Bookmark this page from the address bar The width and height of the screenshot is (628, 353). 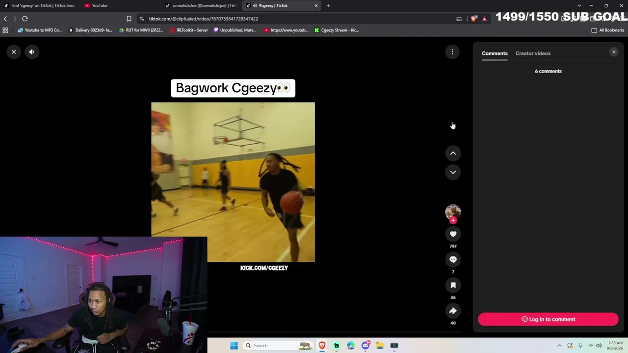tap(129, 19)
